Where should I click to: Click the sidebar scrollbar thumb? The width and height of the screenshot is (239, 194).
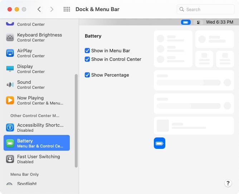pos(76,121)
